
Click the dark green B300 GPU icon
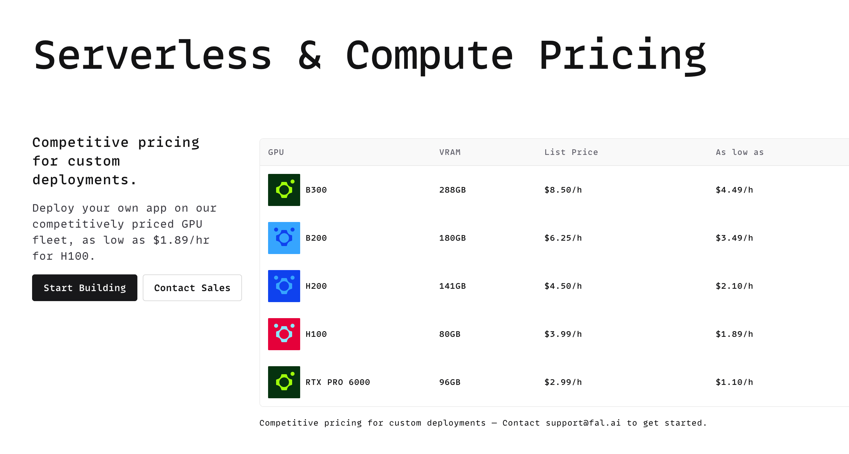click(x=284, y=190)
